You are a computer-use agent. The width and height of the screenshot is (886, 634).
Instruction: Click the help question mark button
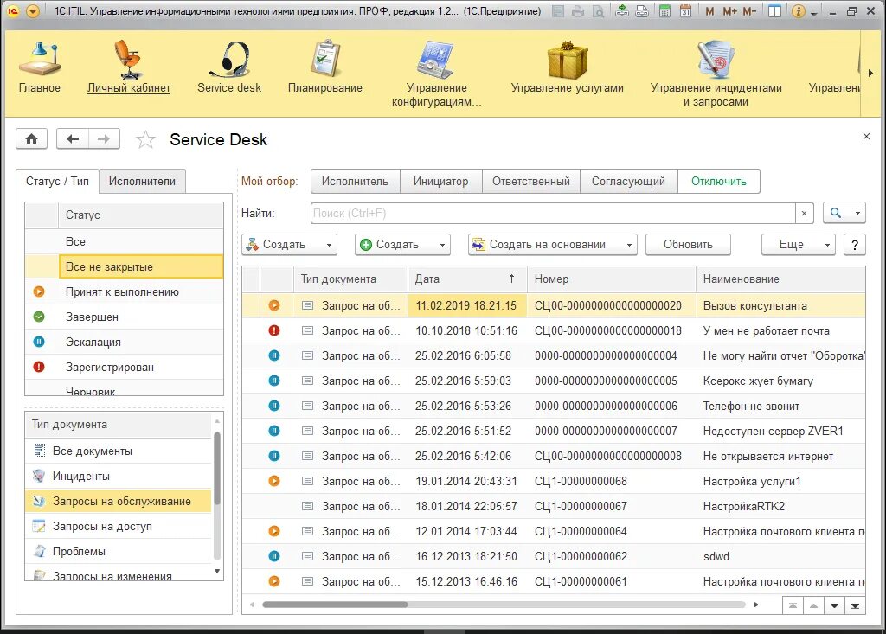tap(854, 245)
